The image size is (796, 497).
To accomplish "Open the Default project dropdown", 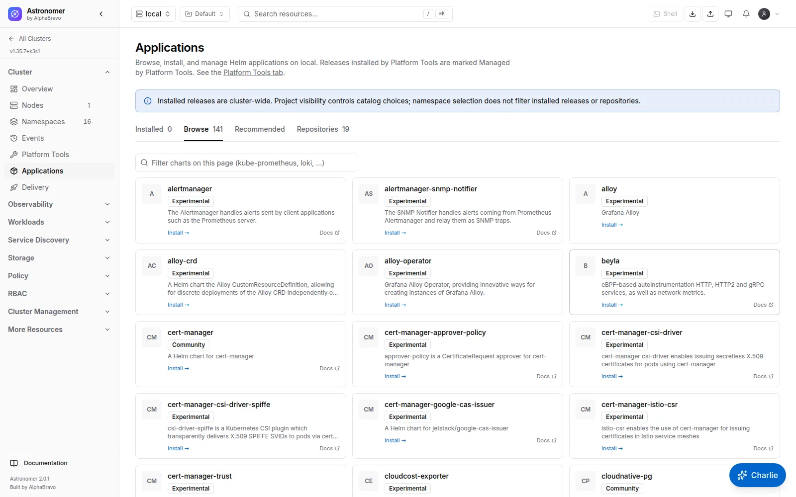I will click(204, 14).
